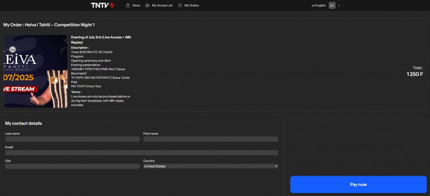The height and width of the screenshot is (196, 430).
Task: Open the My Access List text link
Action: [x=162, y=5]
